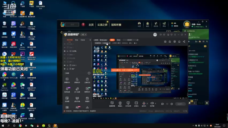Mute the 扬声器 speaker
This screenshot has width=228, height=128.
pyautogui.click(x=152, y=104)
